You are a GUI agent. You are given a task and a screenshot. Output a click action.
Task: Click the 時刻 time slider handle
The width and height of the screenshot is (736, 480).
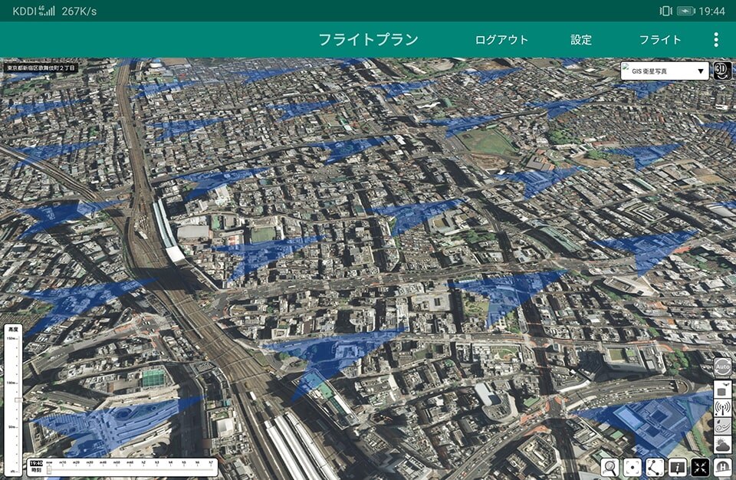click(x=49, y=468)
